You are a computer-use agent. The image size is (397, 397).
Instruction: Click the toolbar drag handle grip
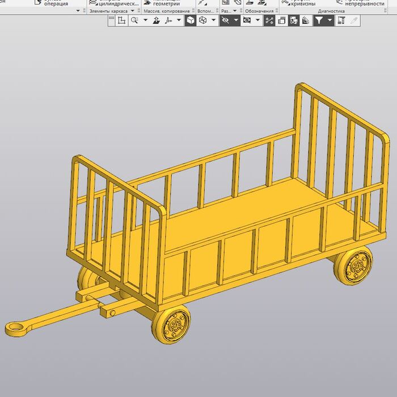click(111, 20)
